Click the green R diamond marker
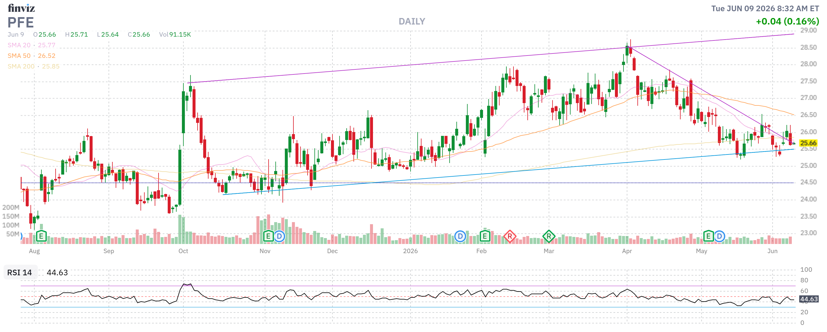This screenshot has width=827, height=332. [549, 237]
